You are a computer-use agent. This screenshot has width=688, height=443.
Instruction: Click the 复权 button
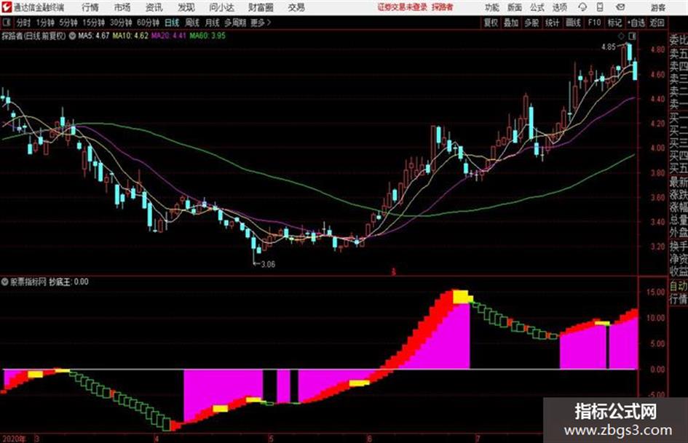click(491, 23)
